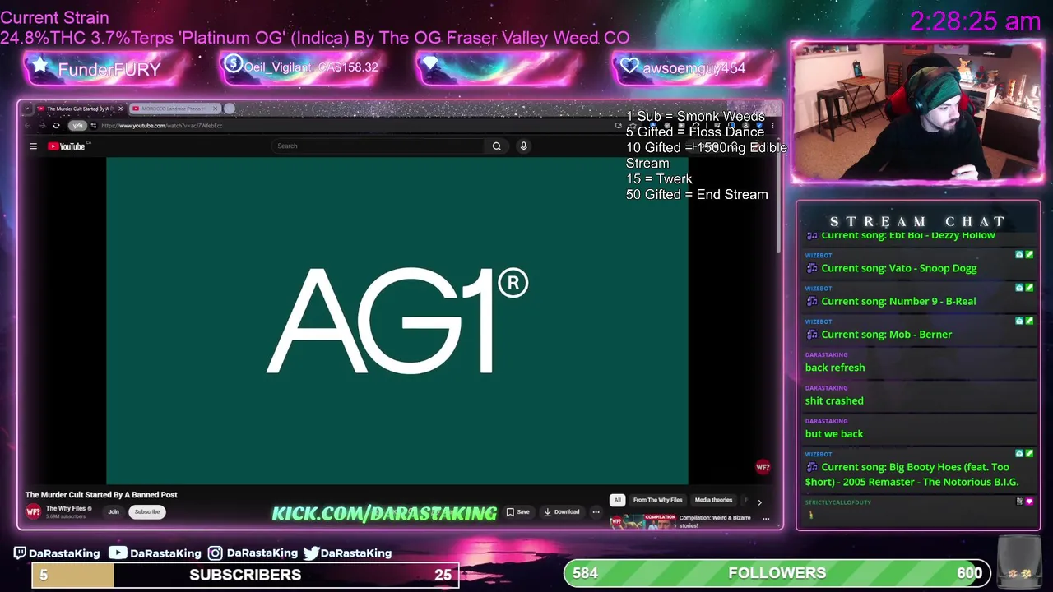Download the video

click(x=562, y=511)
